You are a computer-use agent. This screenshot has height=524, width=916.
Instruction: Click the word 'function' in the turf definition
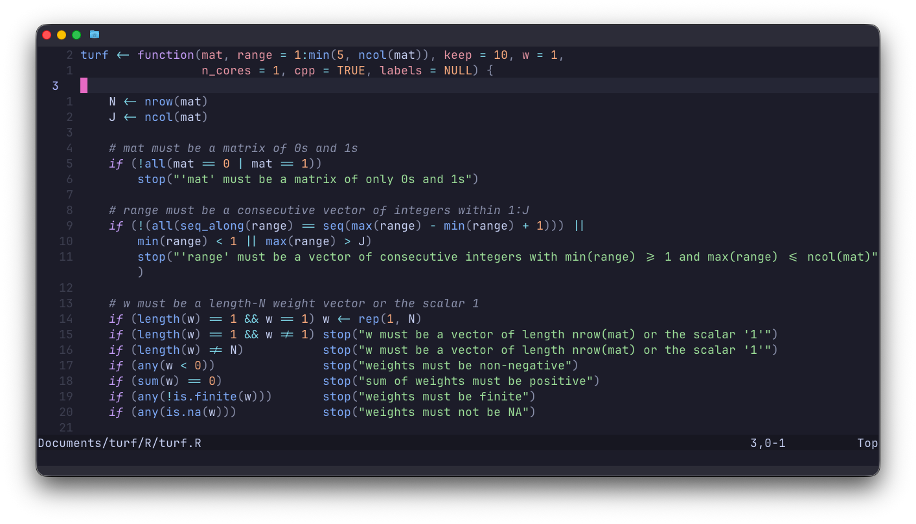[166, 55]
